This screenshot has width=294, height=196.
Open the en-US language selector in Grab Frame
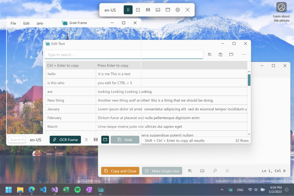36,140
